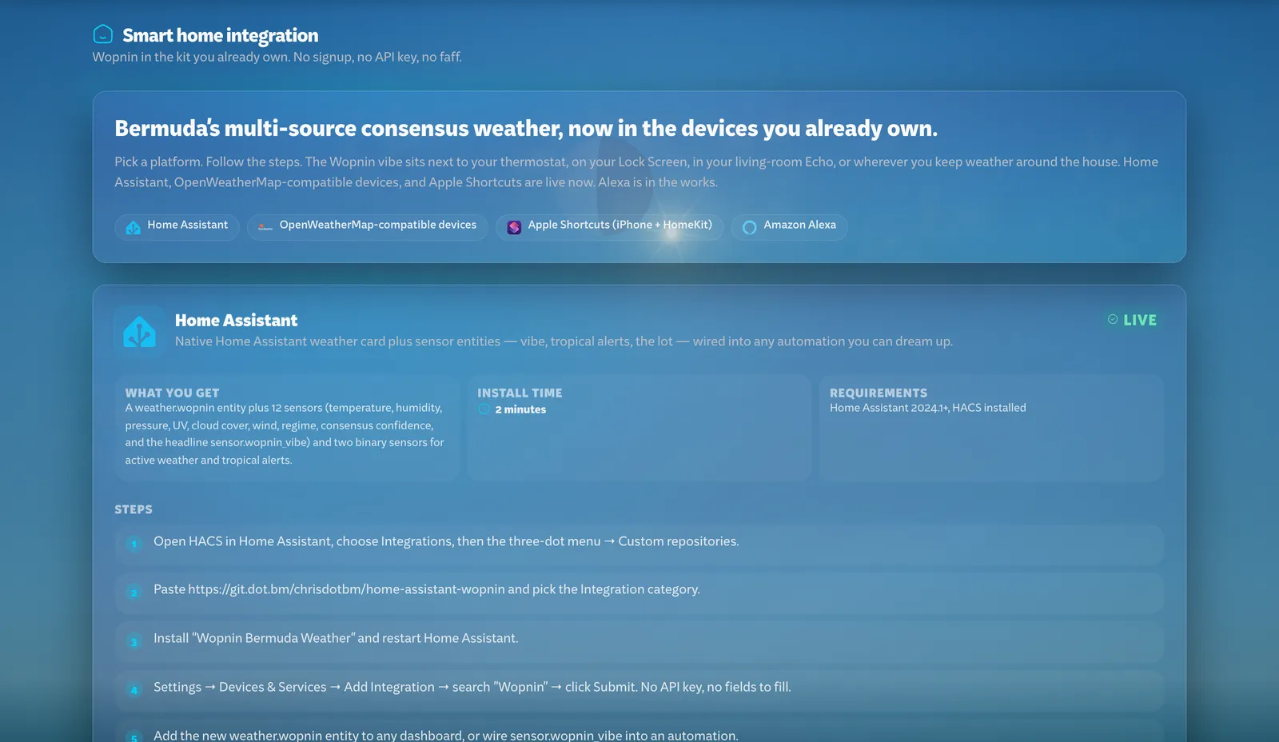Click the clock icon beside 2 minutes
Screen dimensions: 1279x742
pyautogui.click(x=484, y=409)
